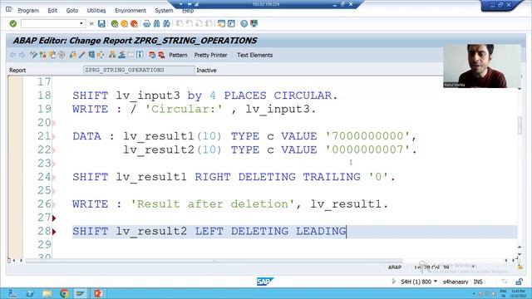532x299 pixels.
Task: Open Help with the question mark icon
Action: (244, 23)
